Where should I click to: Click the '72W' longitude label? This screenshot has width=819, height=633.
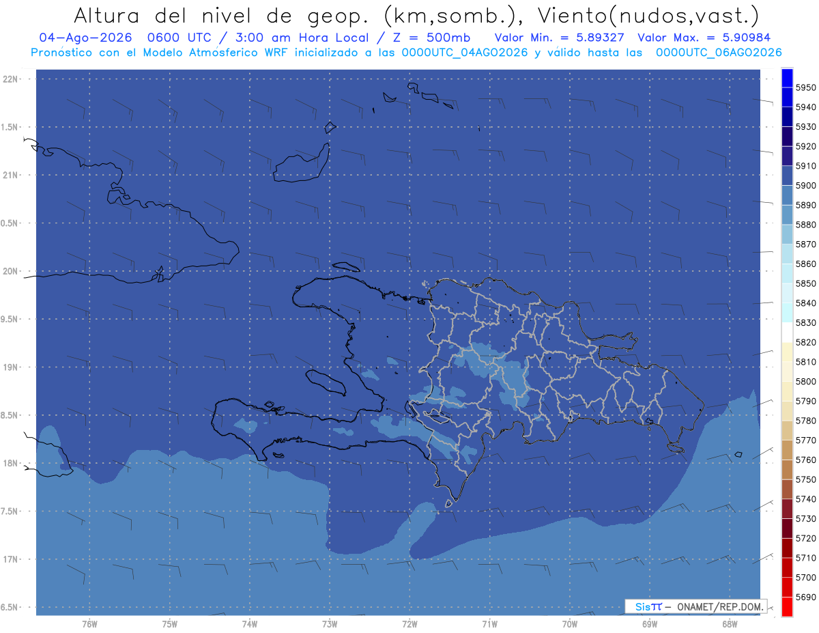(x=409, y=624)
